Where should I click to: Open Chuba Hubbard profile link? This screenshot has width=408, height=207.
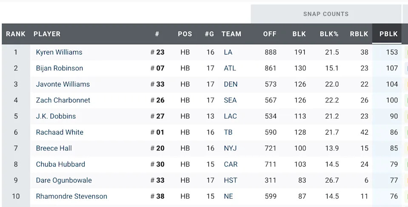60,164
